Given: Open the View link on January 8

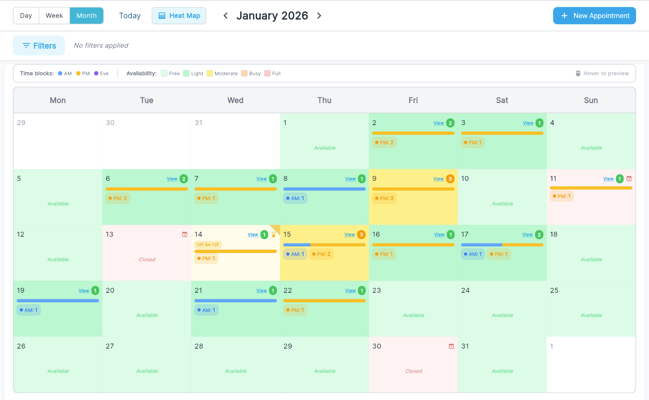Looking at the screenshot, I should tap(350, 179).
